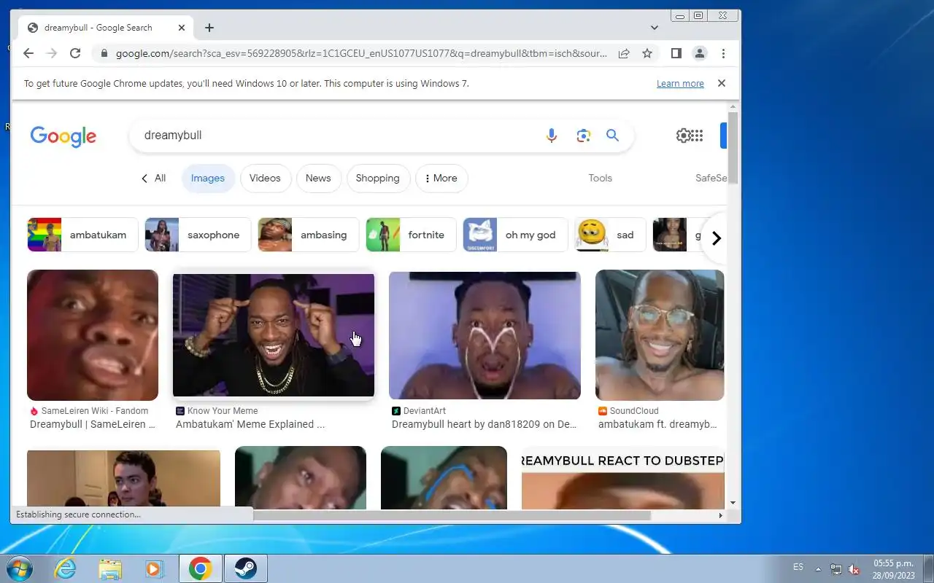This screenshot has width=934, height=583.
Task: Open the ES language indicator
Action: tap(798, 567)
